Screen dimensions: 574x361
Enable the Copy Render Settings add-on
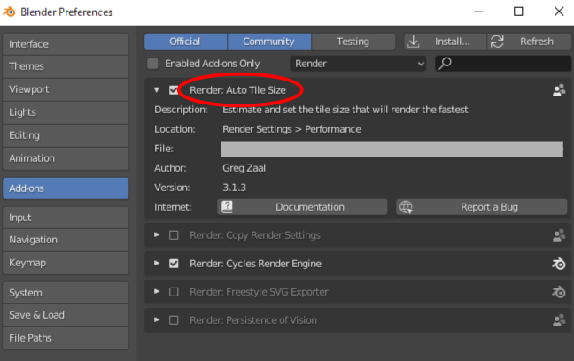[x=174, y=235]
